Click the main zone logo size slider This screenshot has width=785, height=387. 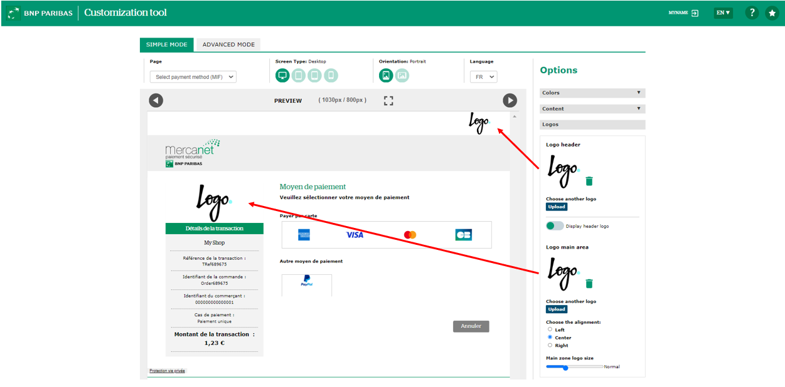(574, 368)
